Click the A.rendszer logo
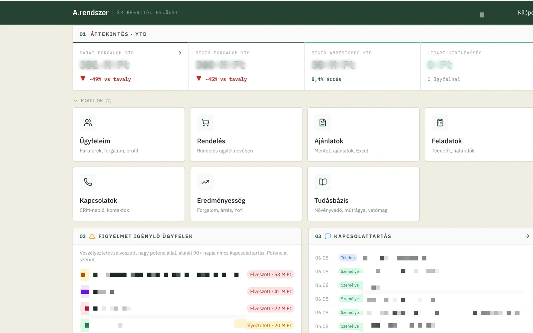Screen dimensions: 533x333 pos(91,13)
